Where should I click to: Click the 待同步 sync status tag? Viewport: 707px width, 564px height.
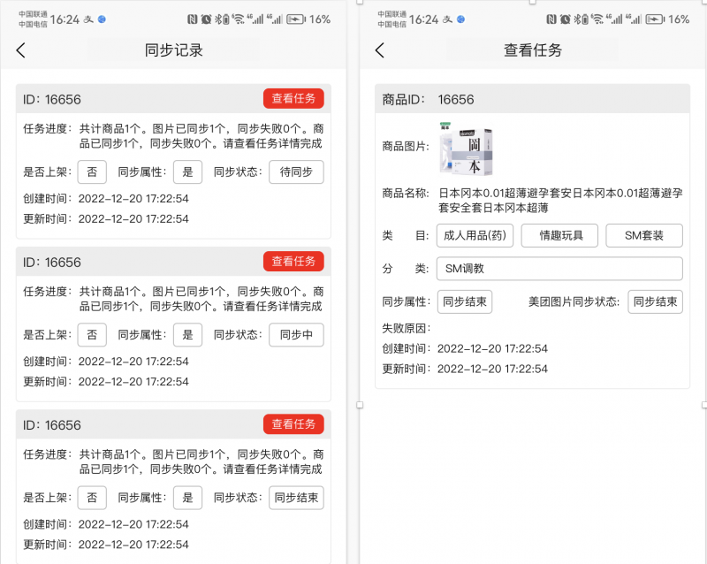click(x=296, y=171)
